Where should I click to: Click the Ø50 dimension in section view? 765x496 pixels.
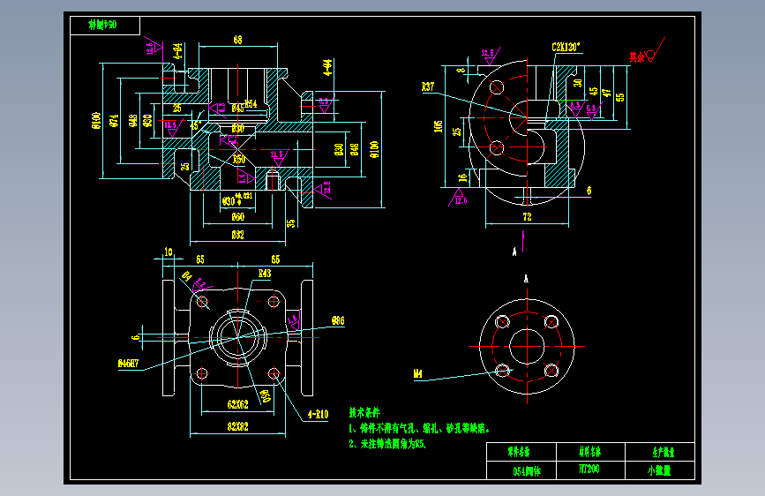pos(237,128)
